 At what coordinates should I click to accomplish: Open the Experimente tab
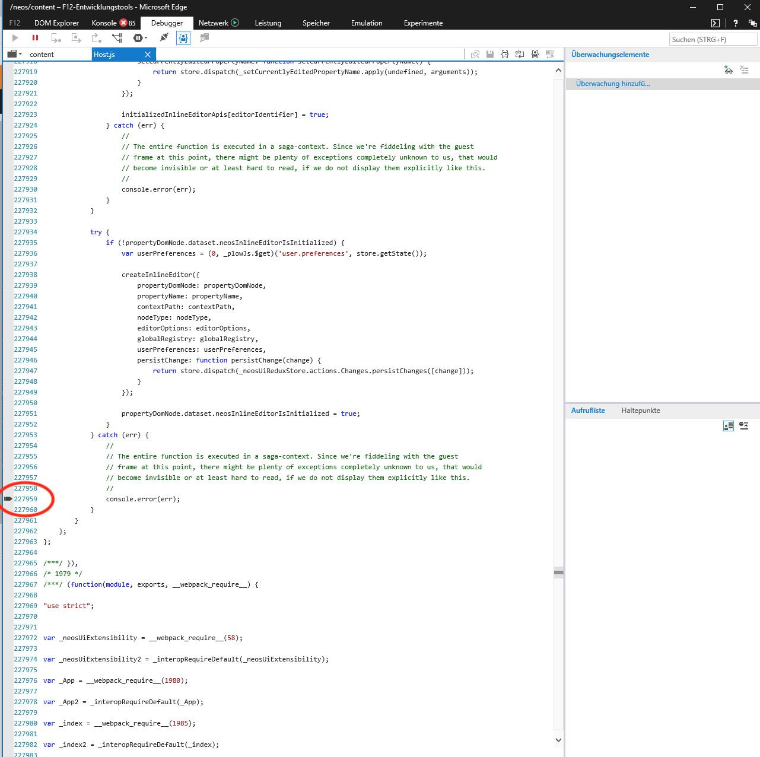[424, 23]
